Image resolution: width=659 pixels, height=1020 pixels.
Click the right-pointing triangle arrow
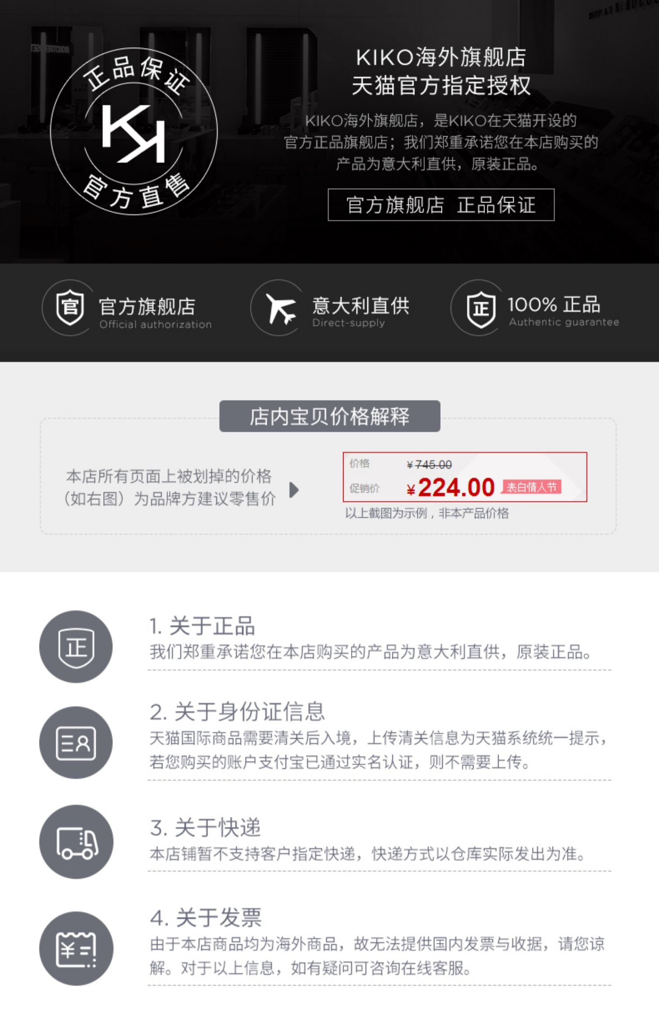[x=294, y=490]
